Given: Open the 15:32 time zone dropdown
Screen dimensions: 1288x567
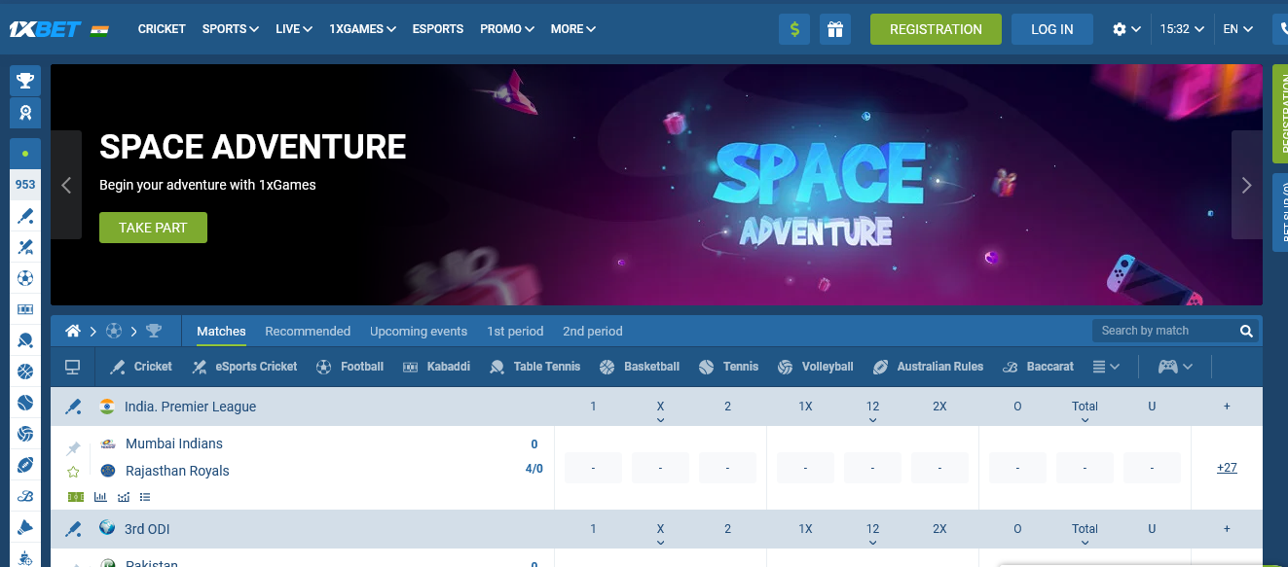Looking at the screenshot, I should click(1183, 29).
